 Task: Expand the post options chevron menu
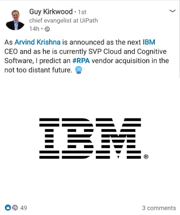pos(172,11)
